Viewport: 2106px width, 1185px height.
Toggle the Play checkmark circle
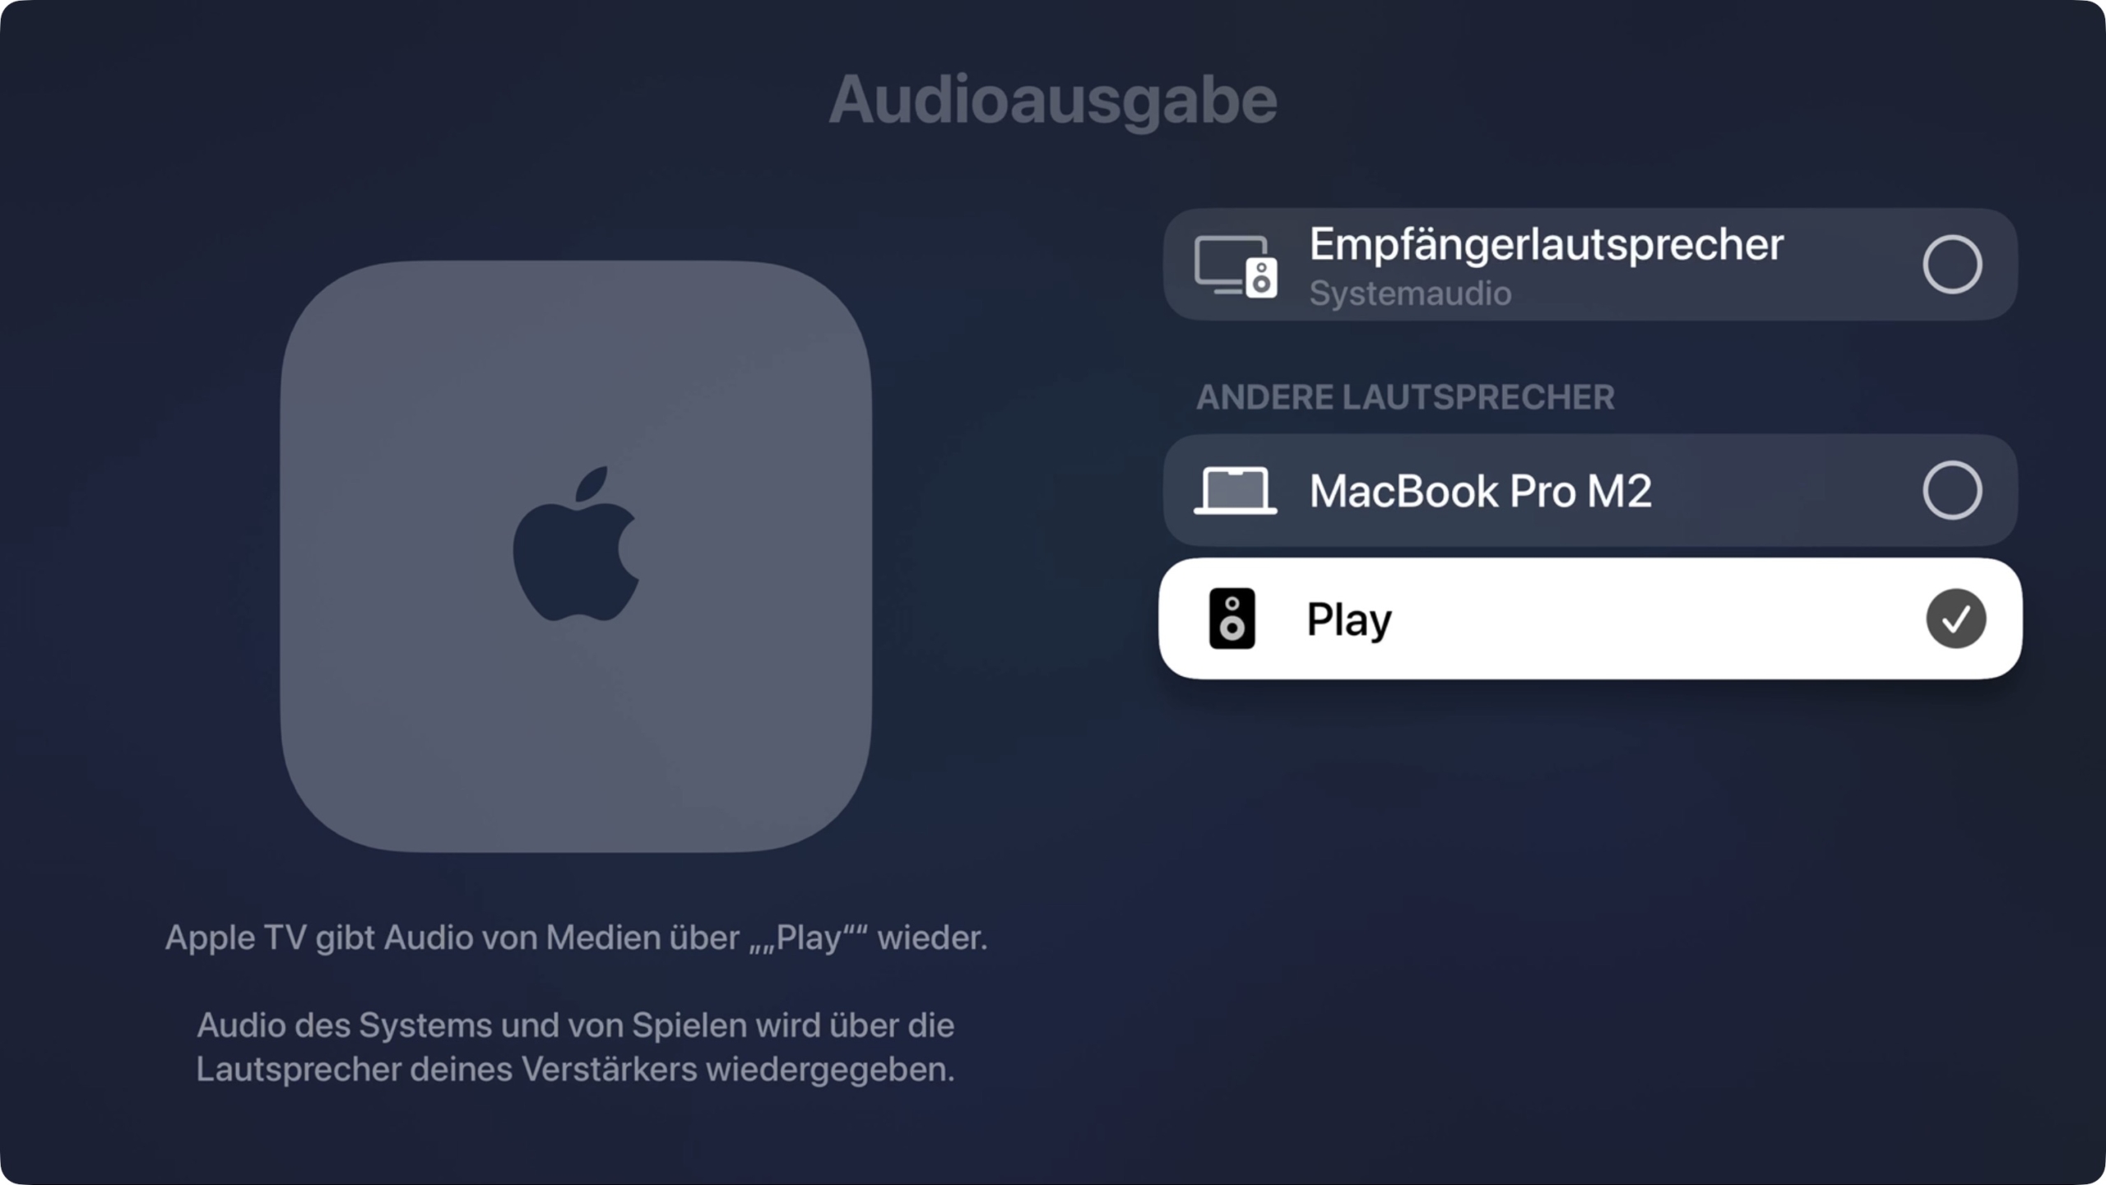1955,618
